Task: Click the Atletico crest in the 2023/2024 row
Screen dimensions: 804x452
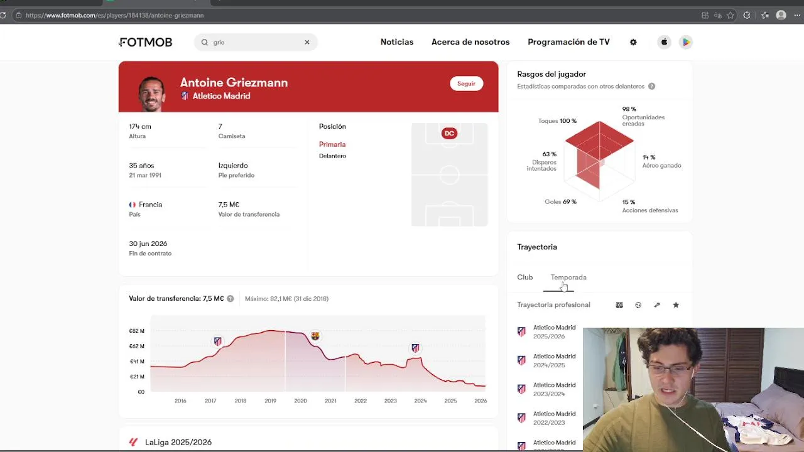Action: coord(521,389)
